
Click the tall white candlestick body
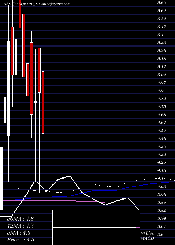point(8,89)
